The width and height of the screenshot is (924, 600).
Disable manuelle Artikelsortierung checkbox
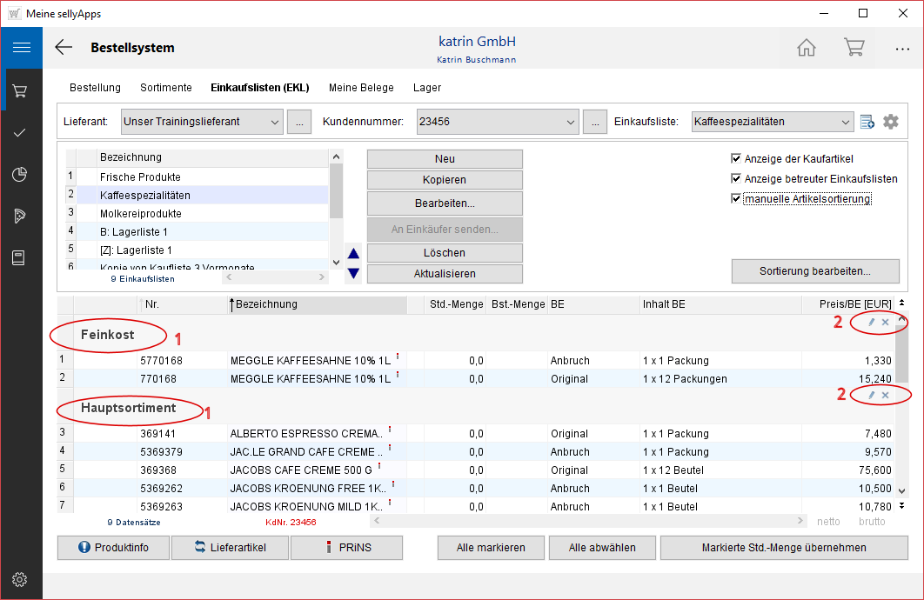(737, 199)
